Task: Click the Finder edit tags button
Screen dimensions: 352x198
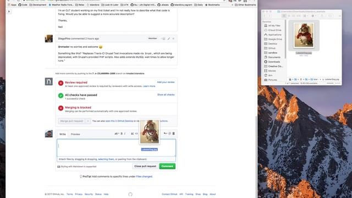Action: tap(330, 16)
